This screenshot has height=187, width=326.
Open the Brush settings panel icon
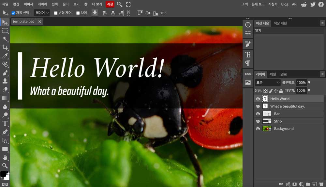point(248,44)
